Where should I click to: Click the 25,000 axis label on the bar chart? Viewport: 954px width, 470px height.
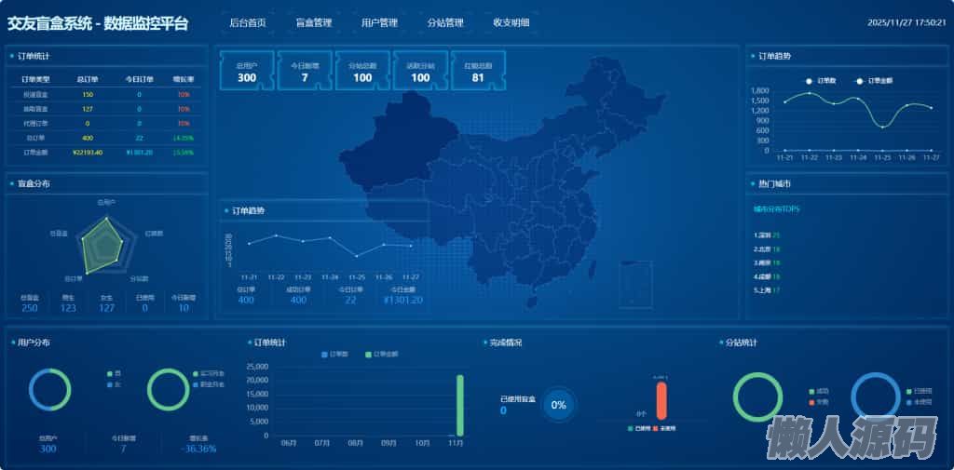[256, 367]
